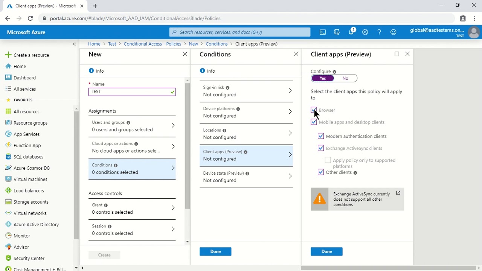Open Home in the sidebar
The width and height of the screenshot is (482, 271).
click(x=20, y=66)
